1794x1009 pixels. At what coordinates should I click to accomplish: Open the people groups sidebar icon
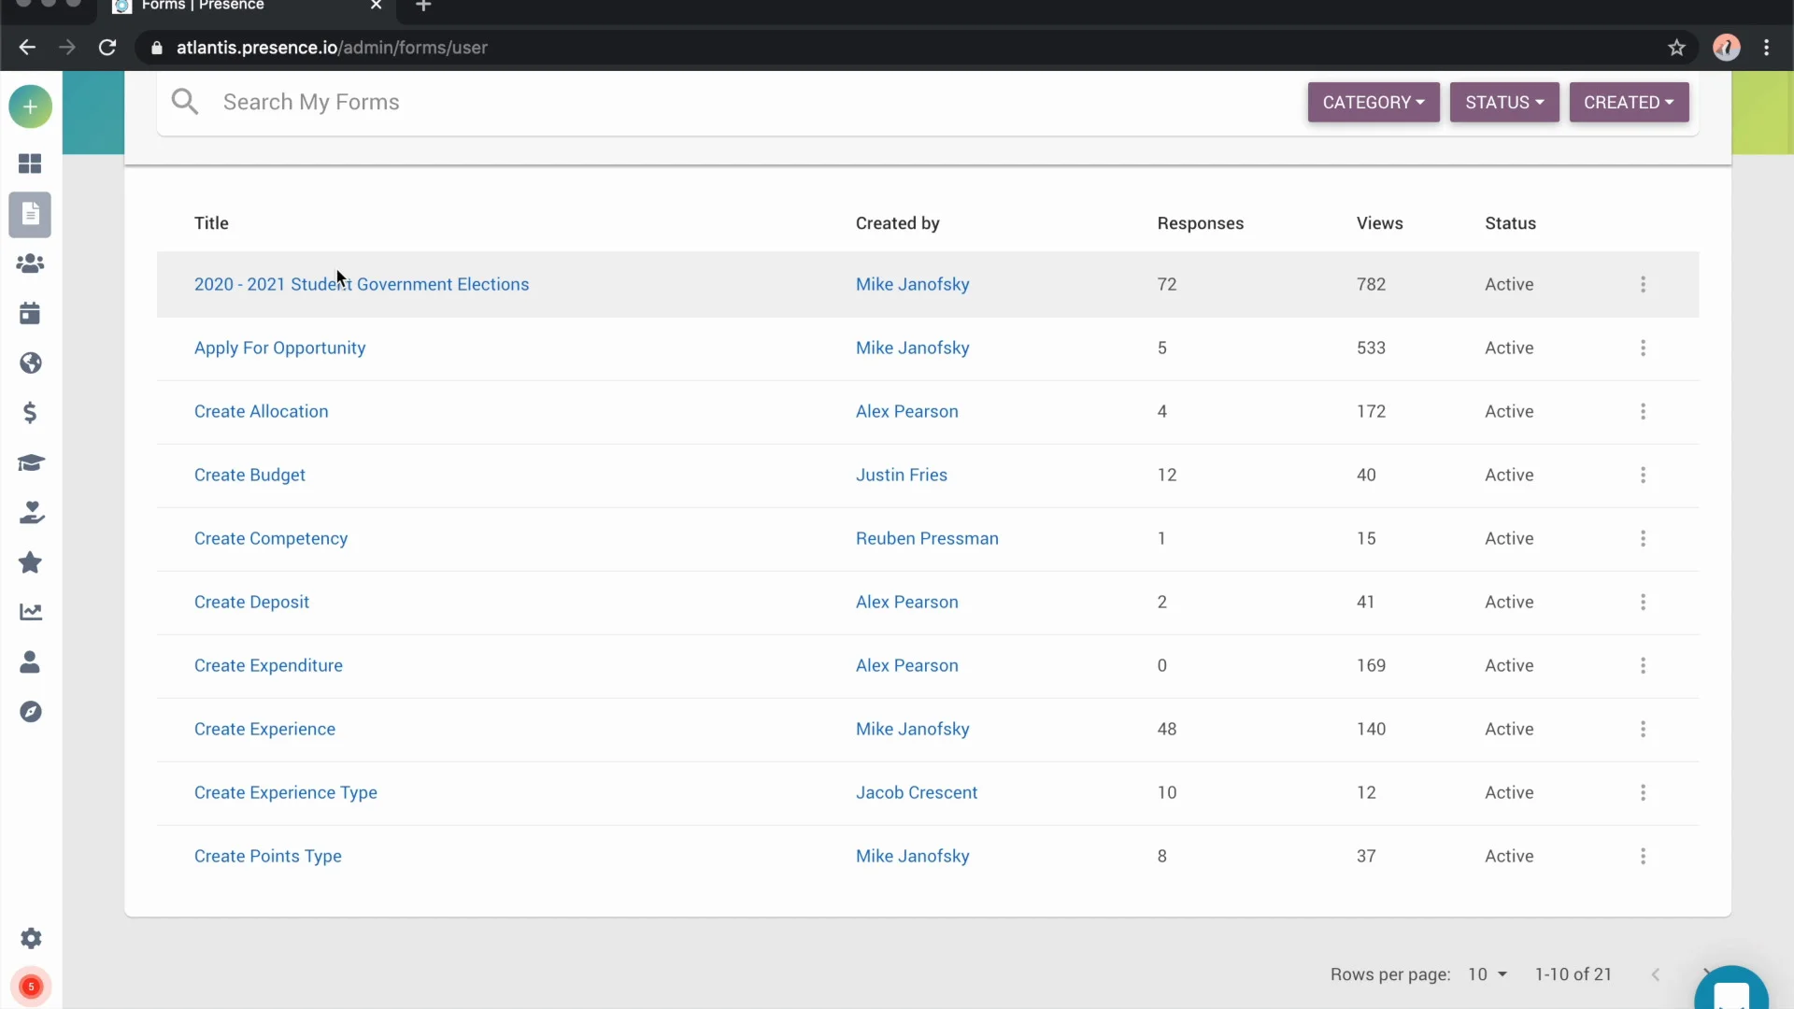click(x=30, y=263)
